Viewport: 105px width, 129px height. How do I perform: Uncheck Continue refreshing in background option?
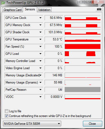pos(6,116)
